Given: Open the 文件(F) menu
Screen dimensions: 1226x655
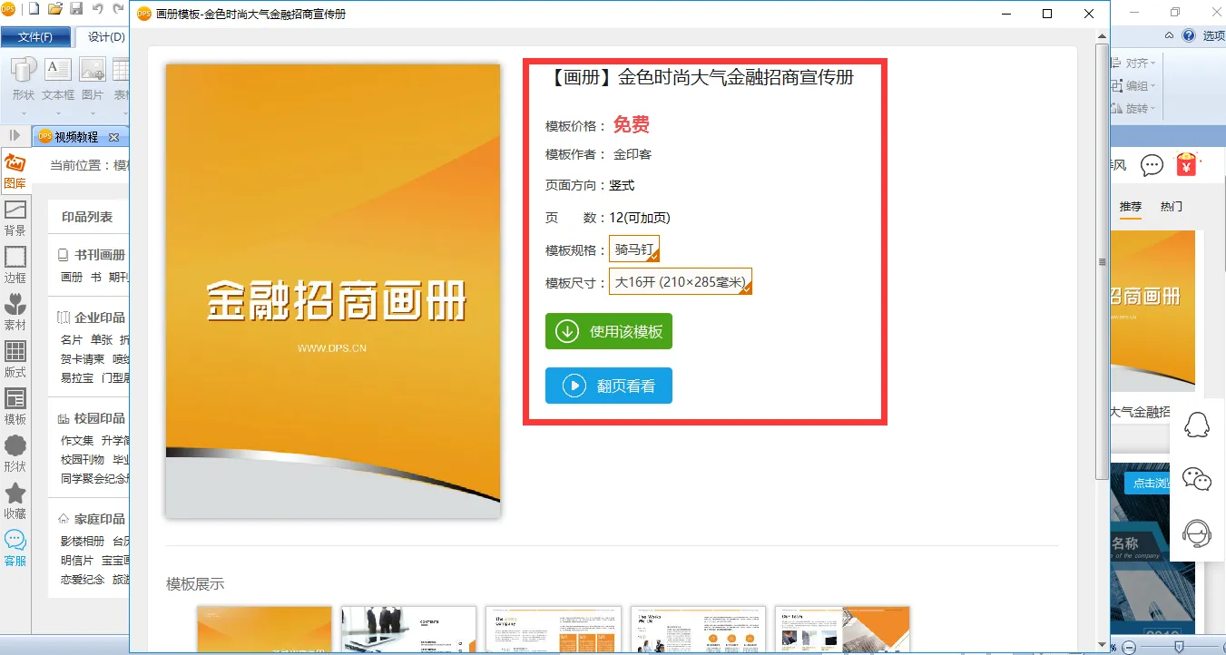Looking at the screenshot, I should pyautogui.click(x=35, y=37).
